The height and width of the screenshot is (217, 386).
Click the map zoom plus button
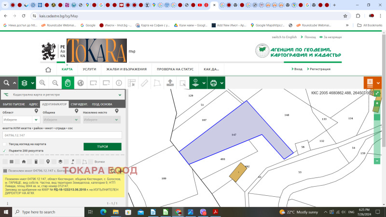click(x=377, y=103)
